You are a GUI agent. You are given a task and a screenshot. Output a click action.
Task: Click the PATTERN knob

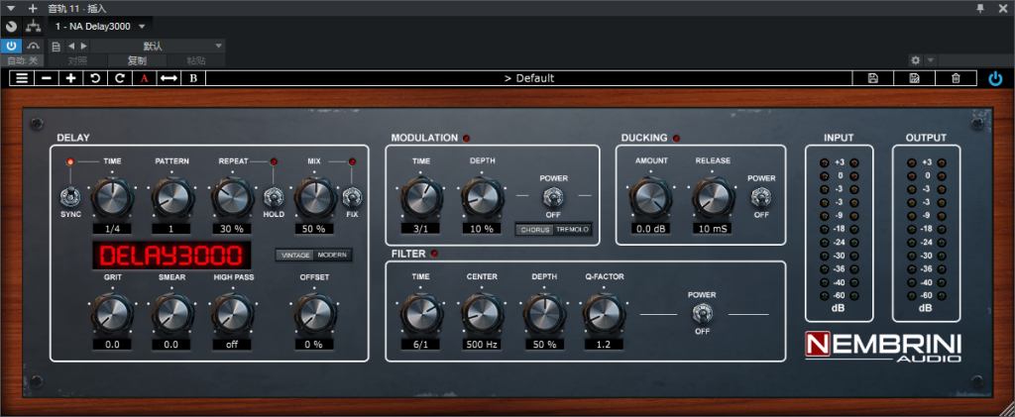[x=171, y=198]
